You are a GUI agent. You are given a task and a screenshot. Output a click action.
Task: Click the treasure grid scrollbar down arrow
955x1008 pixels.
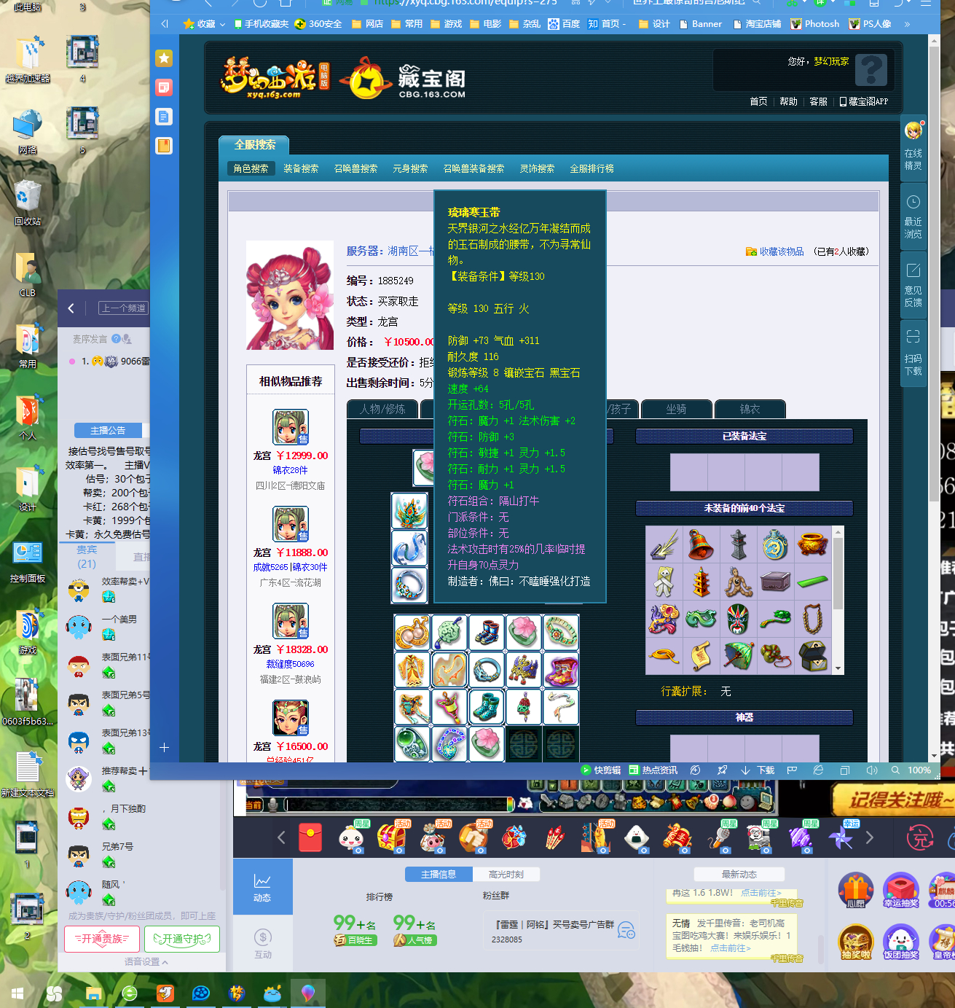click(838, 668)
